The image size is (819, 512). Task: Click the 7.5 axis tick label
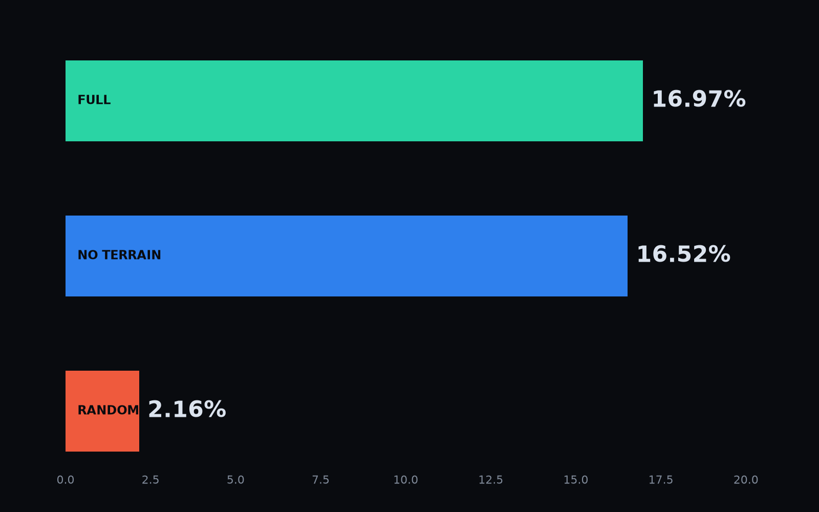pyautogui.click(x=320, y=480)
